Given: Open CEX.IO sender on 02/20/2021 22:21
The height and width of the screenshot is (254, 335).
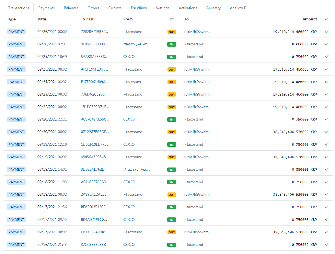Looking at the screenshot, I should pyautogui.click(x=129, y=119).
